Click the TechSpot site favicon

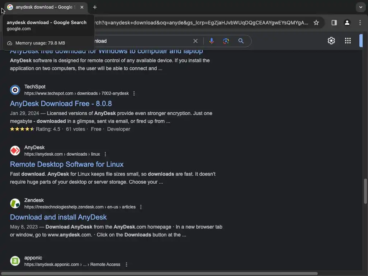[15, 90]
